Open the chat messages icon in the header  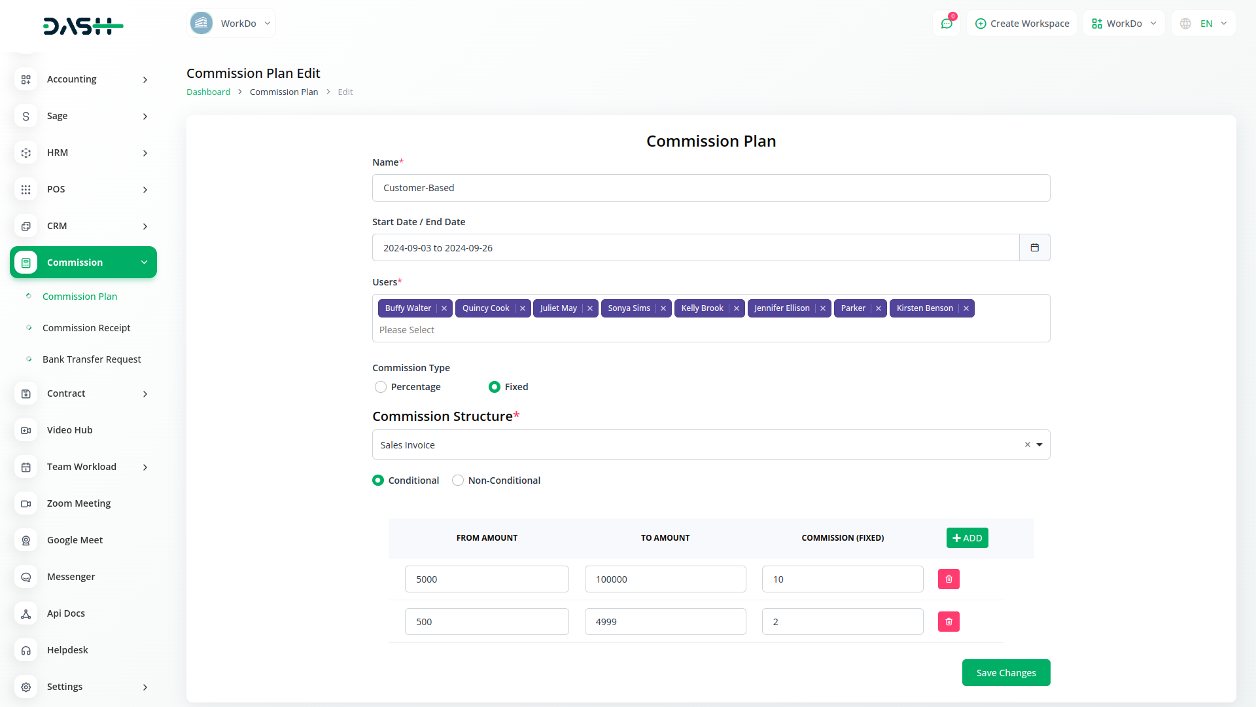(947, 23)
